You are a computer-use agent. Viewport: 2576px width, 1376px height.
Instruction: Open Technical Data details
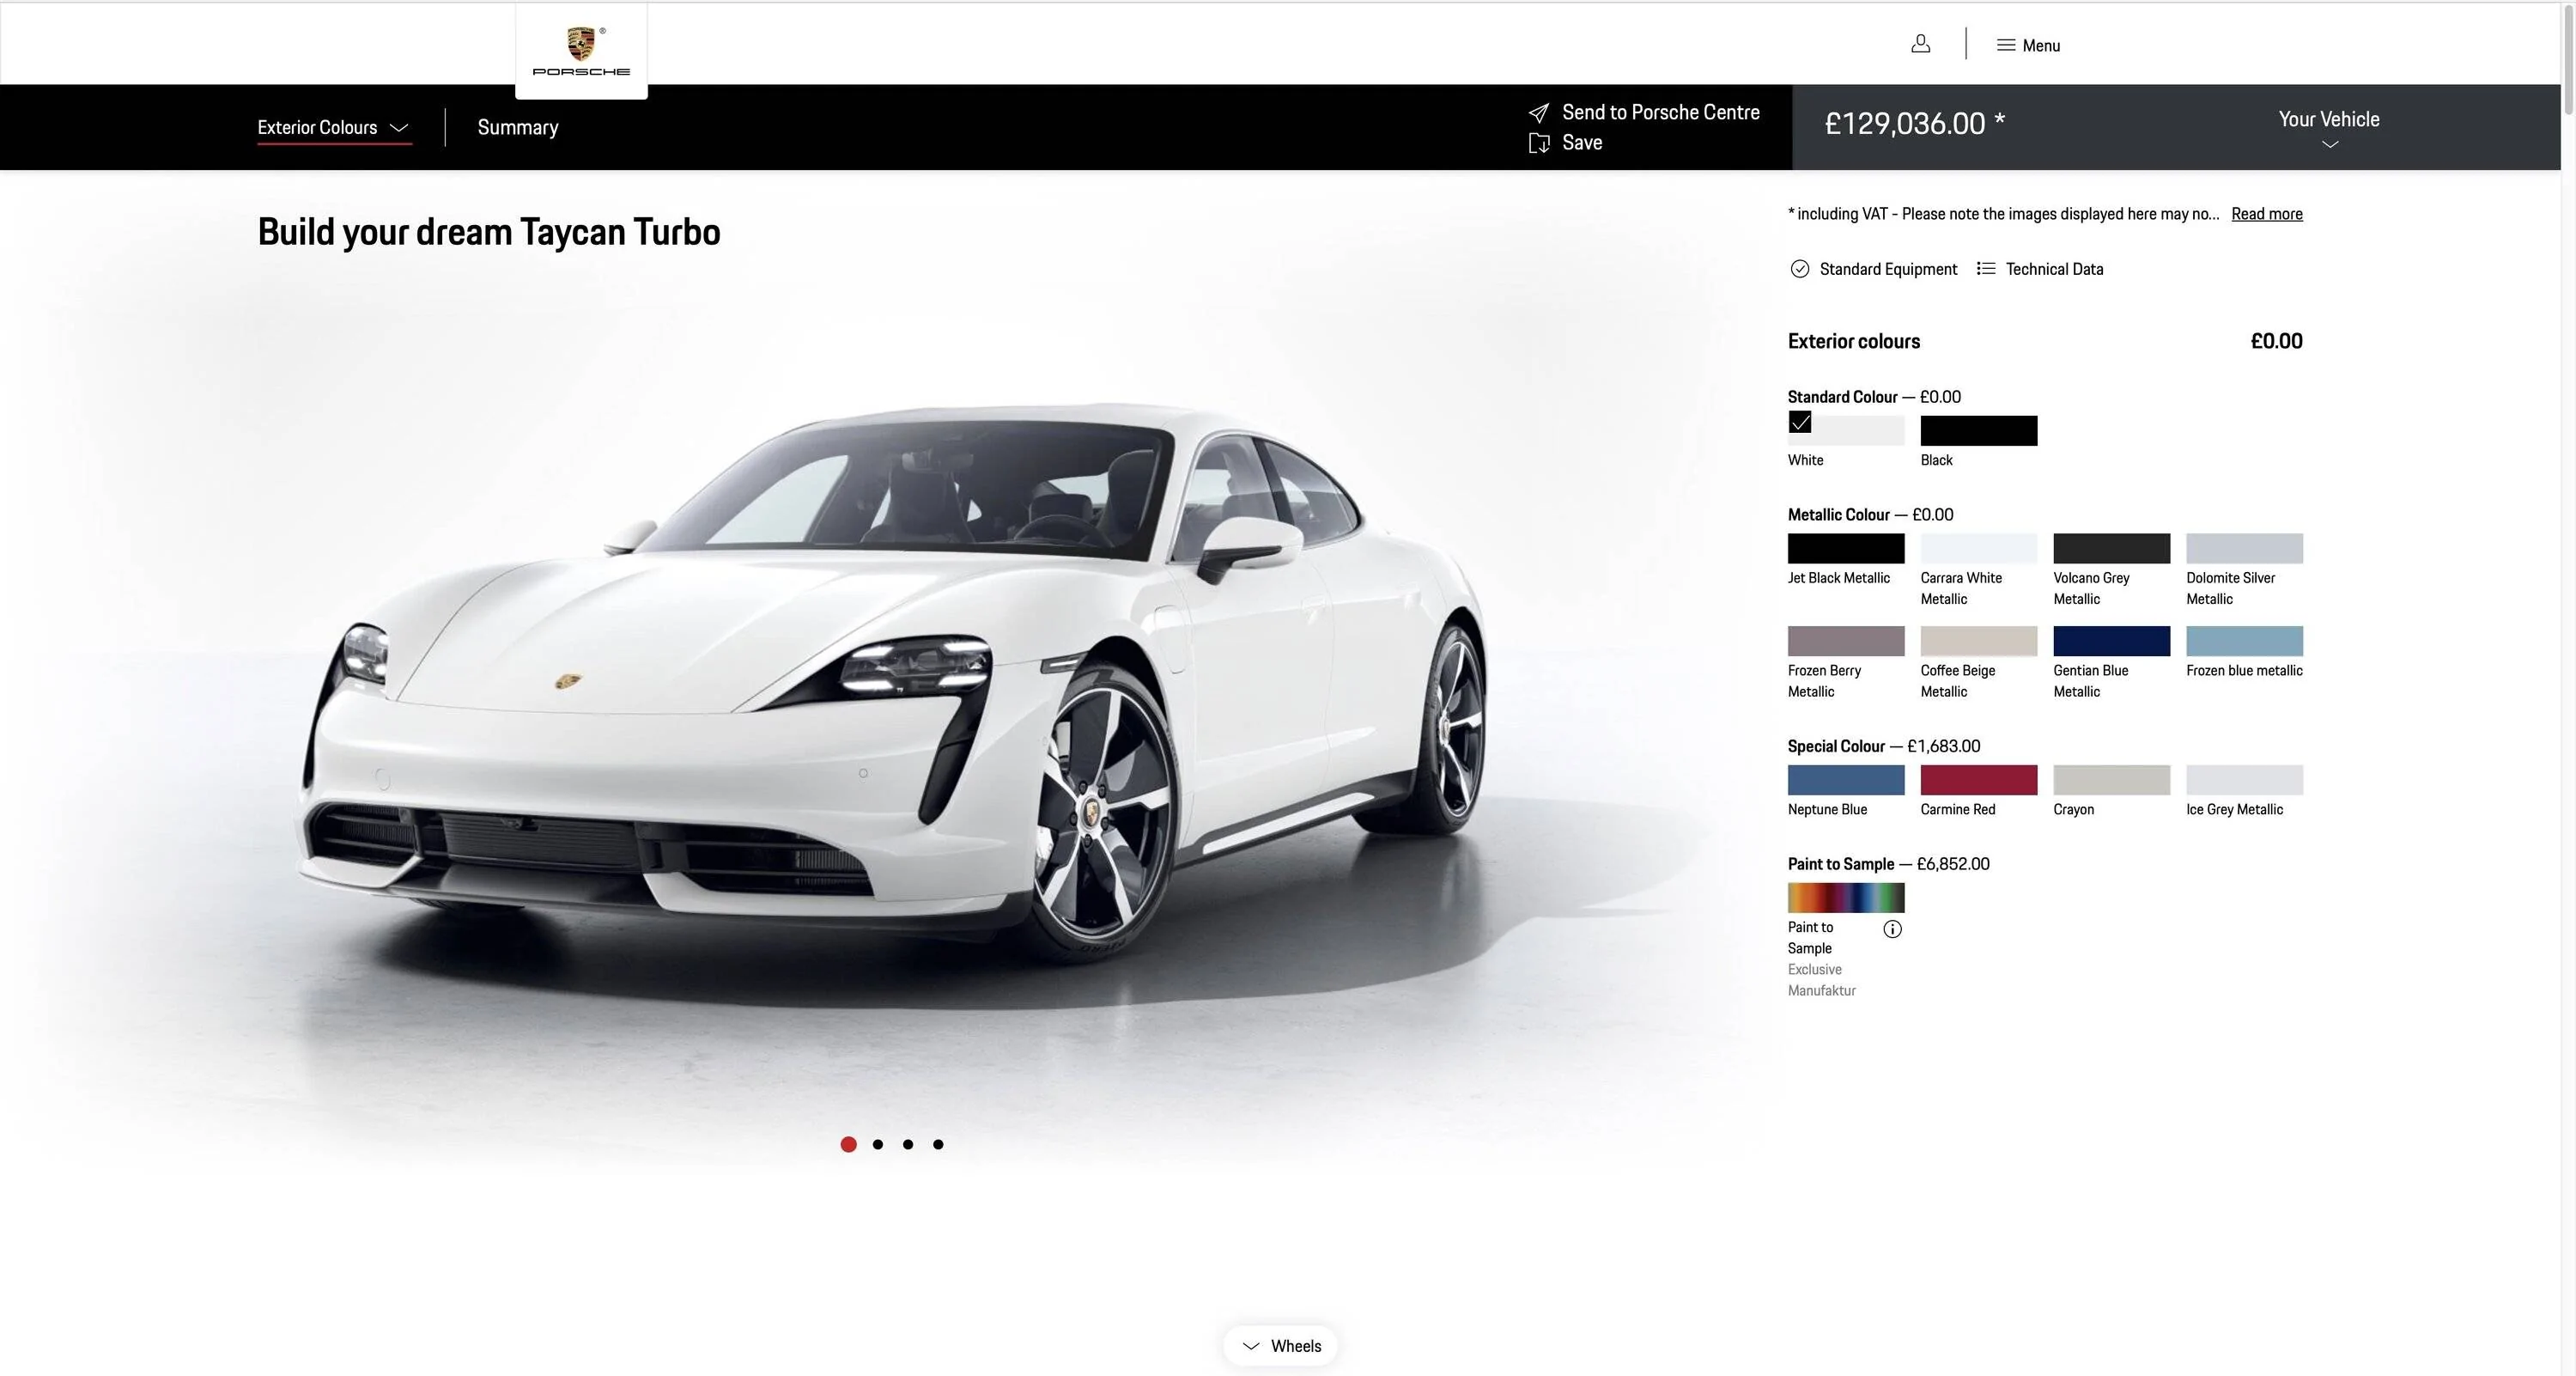click(2054, 269)
